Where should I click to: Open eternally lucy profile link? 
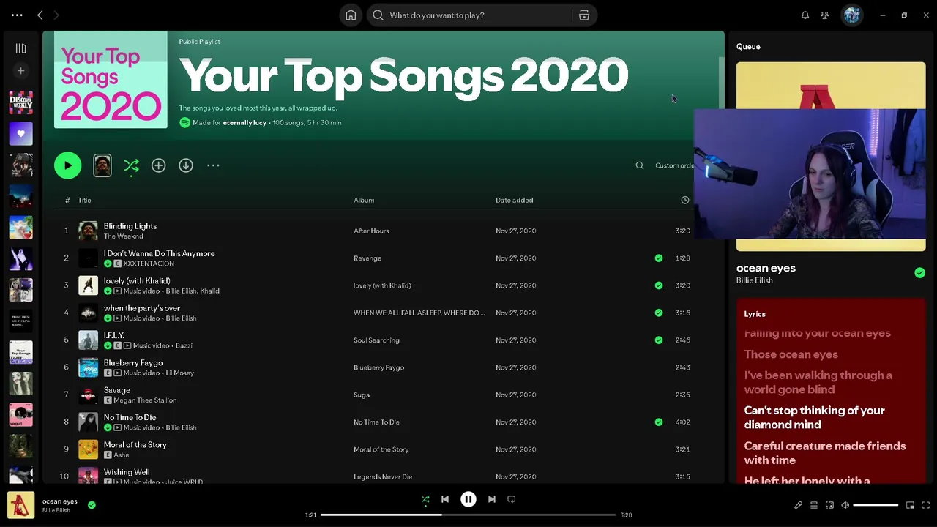click(x=244, y=123)
